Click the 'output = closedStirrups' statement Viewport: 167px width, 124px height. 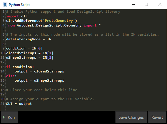click(39, 71)
